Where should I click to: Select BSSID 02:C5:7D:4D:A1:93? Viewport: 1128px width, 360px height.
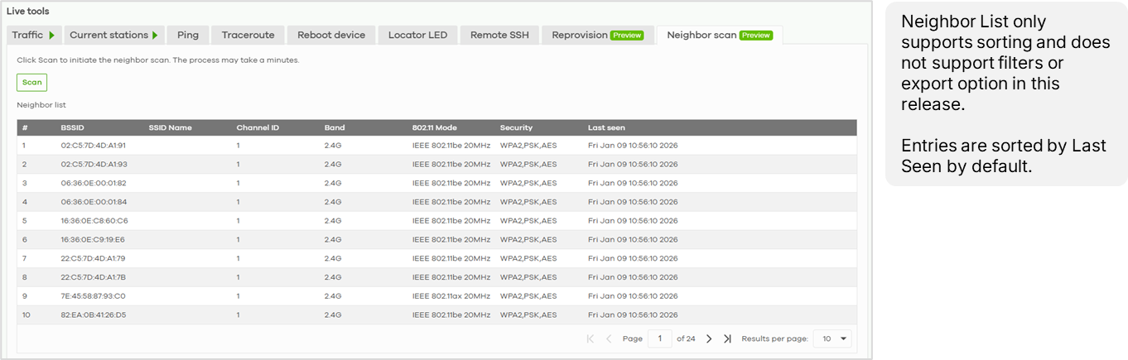pyautogui.click(x=94, y=164)
